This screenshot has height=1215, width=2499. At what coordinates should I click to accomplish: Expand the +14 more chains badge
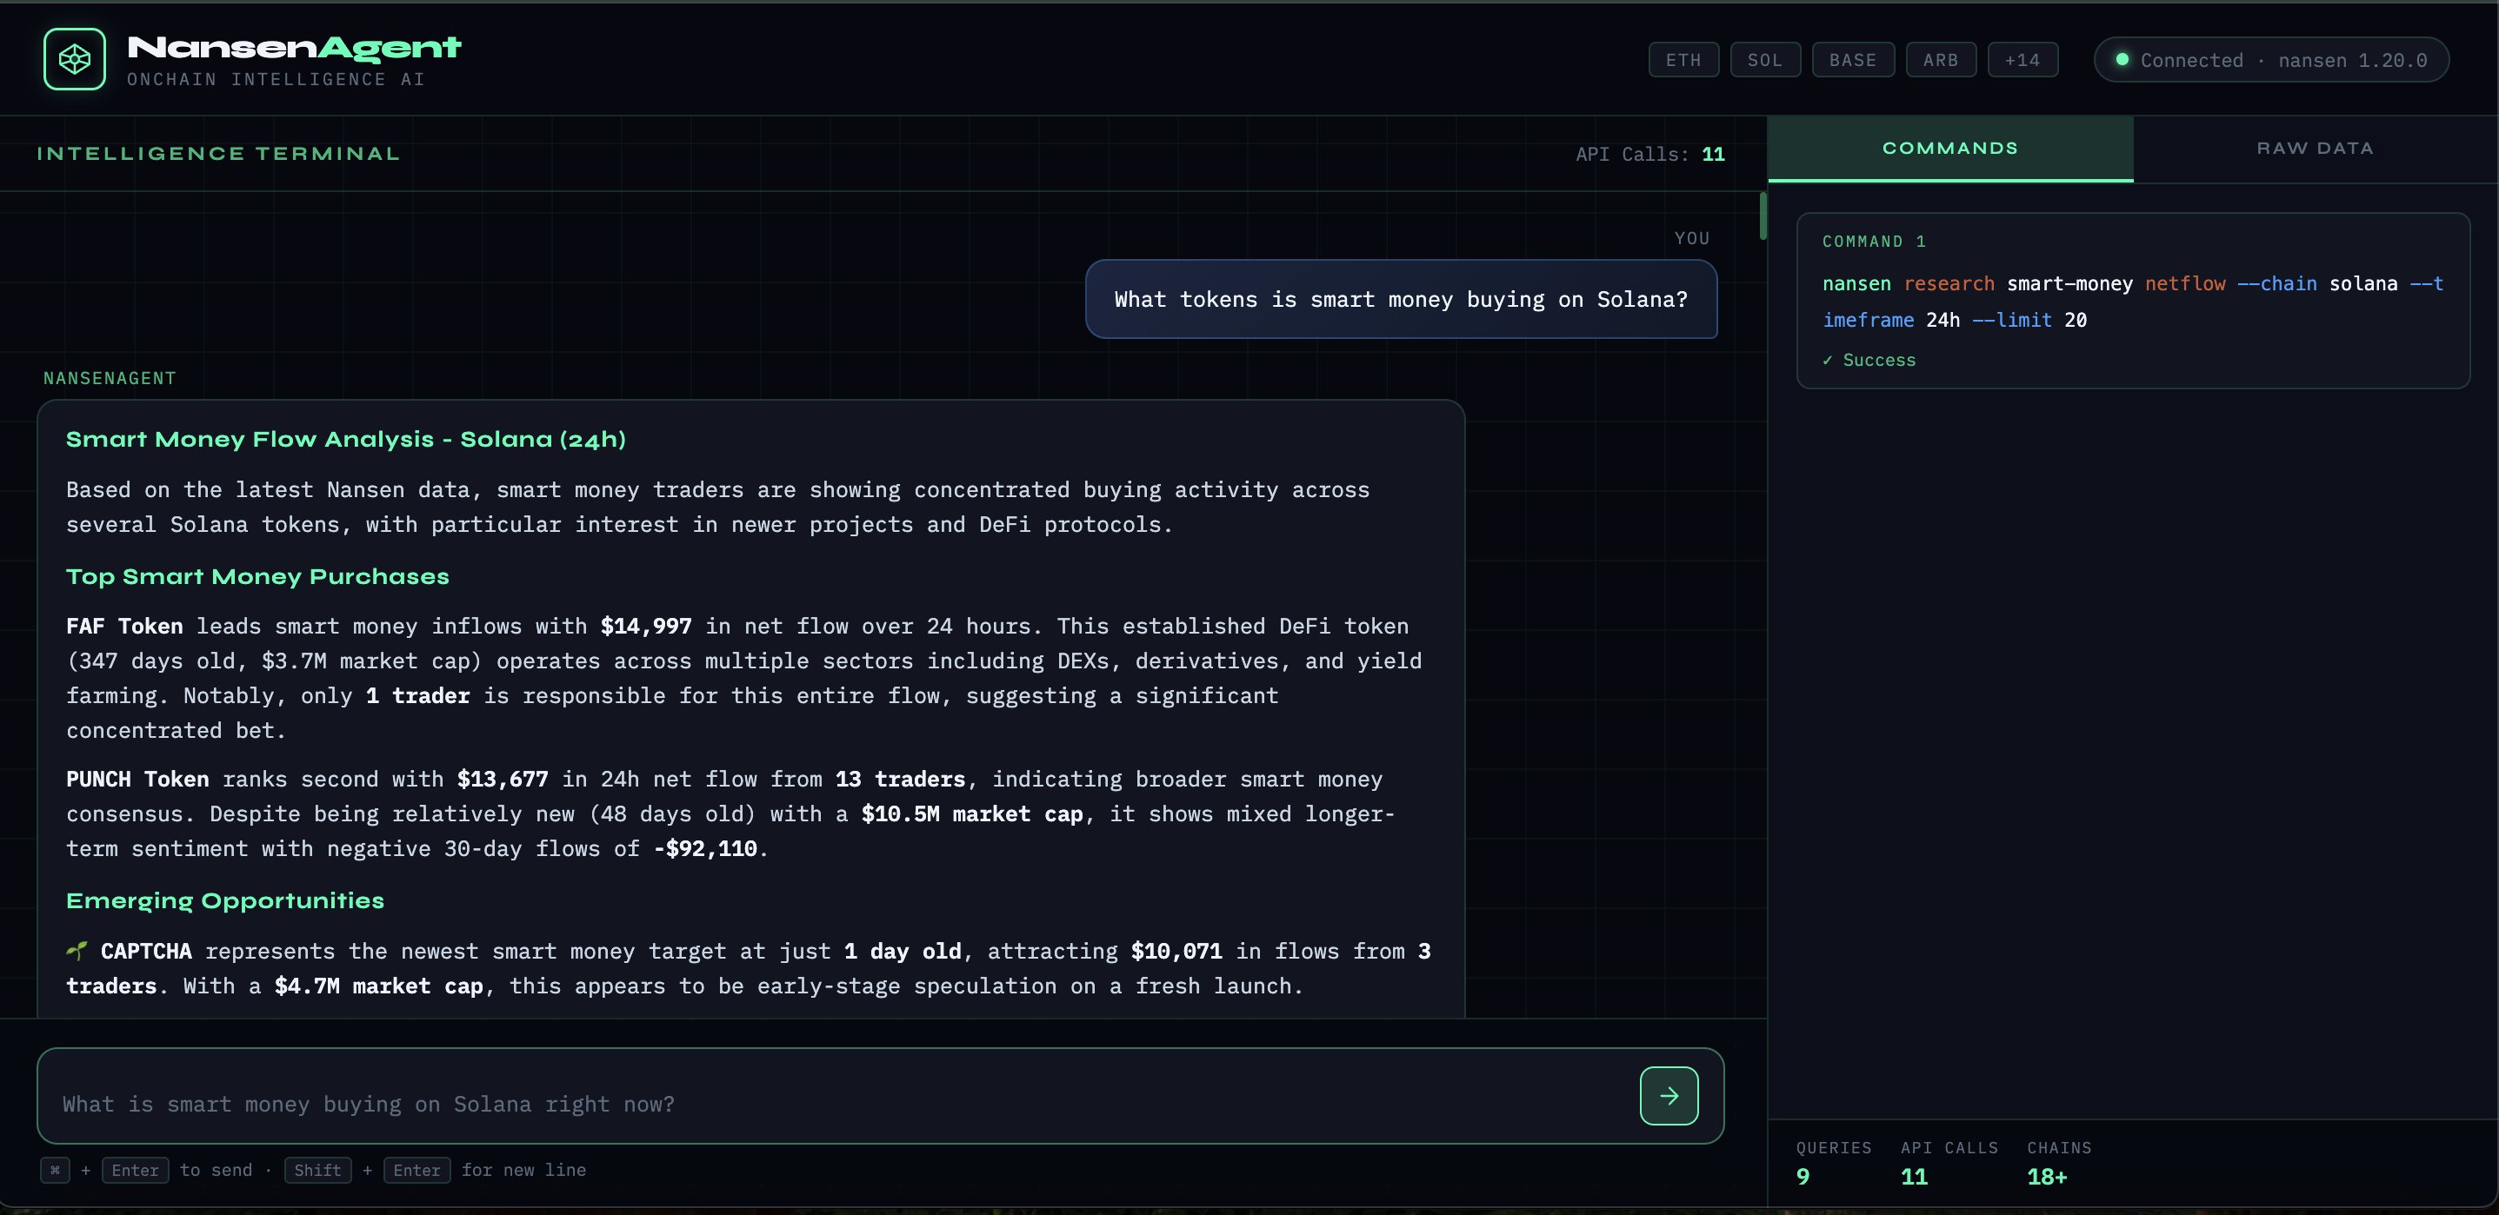(x=2022, y=59)
